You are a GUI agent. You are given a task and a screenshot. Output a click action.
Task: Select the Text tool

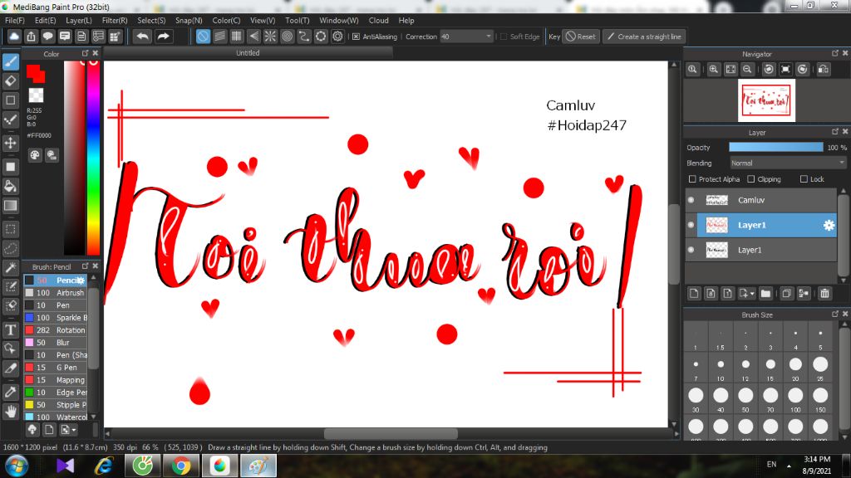10,329
